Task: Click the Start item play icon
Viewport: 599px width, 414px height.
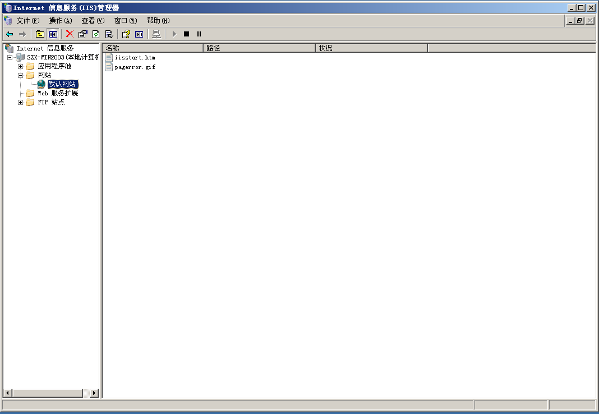Action: click(174, 34)
